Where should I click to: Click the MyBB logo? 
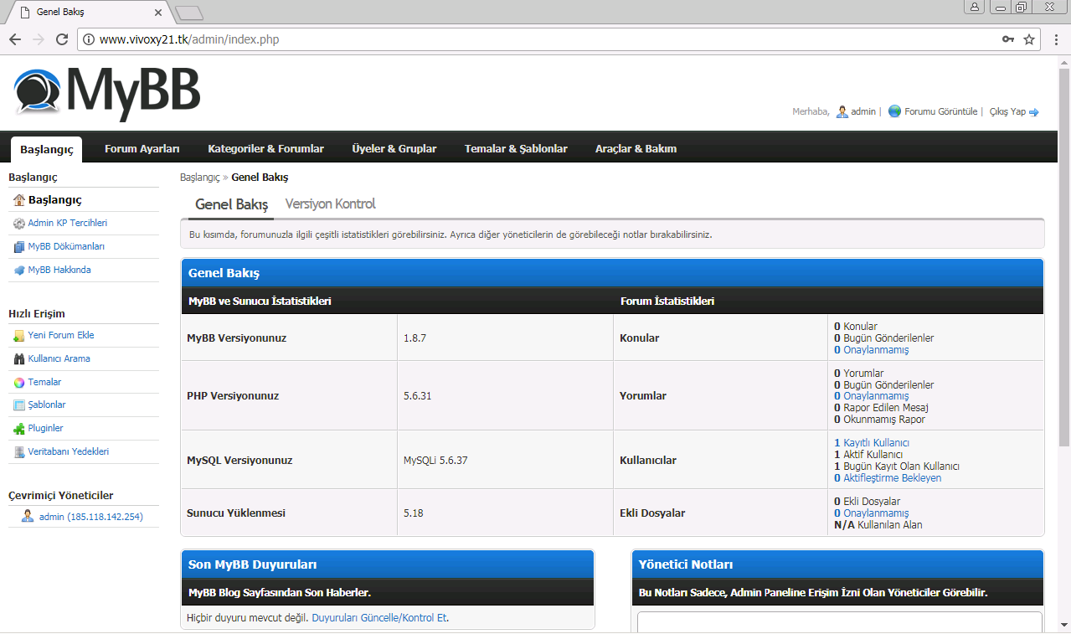[107, 92]
